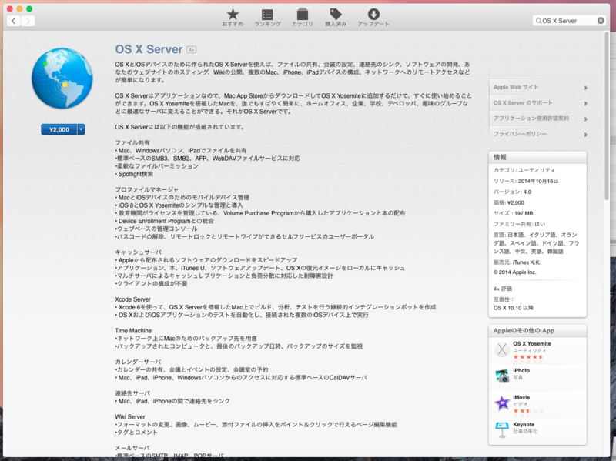Image resolution: width=616 pixels, height=461 pixels.
Task: Go forward with the right arrow button
Action: tap(28, 21)
